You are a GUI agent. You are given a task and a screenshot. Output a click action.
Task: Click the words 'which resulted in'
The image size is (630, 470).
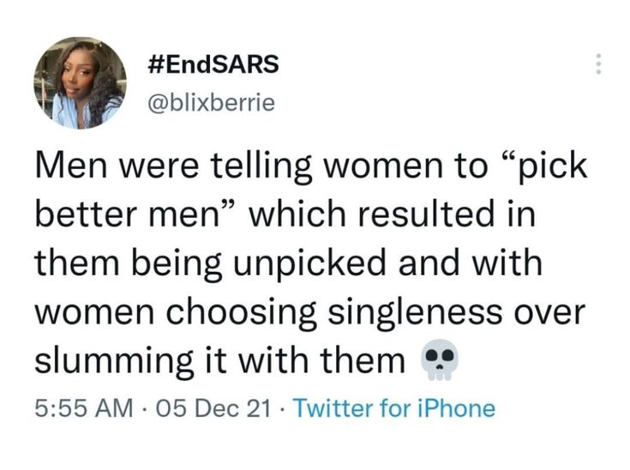393,214
